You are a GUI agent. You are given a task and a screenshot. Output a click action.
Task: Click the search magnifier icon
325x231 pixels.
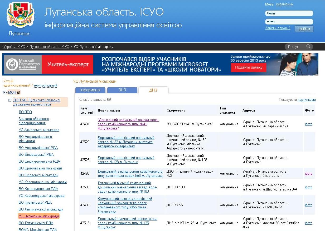point(308,47)
